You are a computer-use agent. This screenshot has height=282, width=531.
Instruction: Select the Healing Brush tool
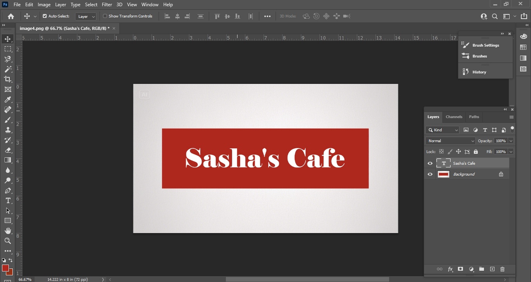8,109
